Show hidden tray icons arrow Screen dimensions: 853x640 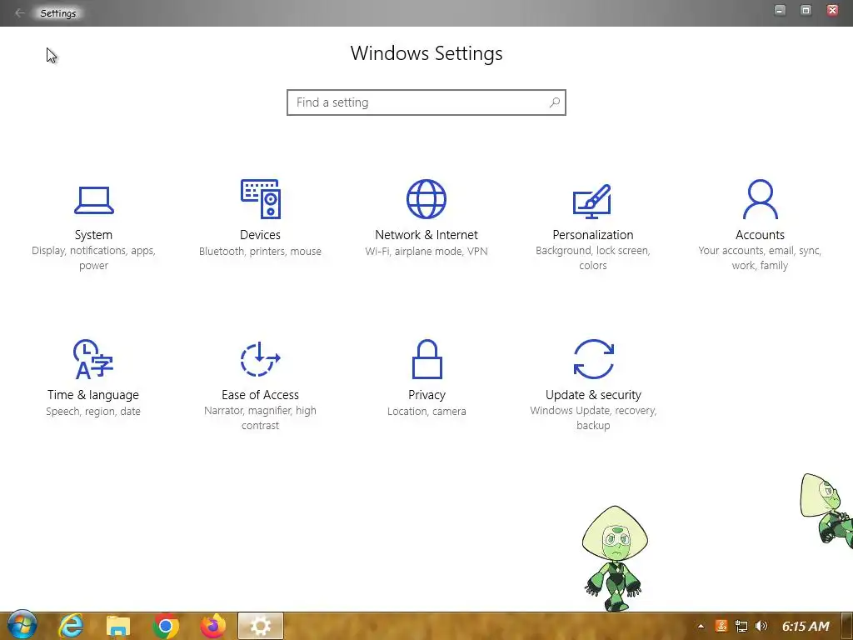pos(701,627)
